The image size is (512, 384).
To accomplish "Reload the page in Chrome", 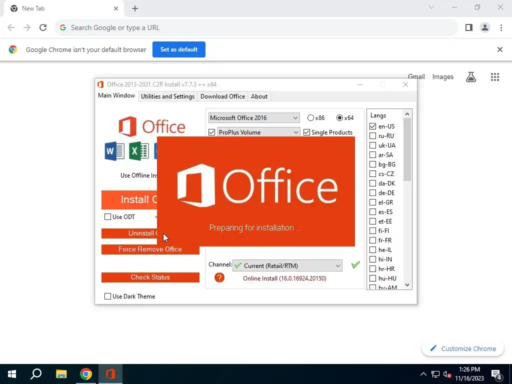I will pos(43,27).
